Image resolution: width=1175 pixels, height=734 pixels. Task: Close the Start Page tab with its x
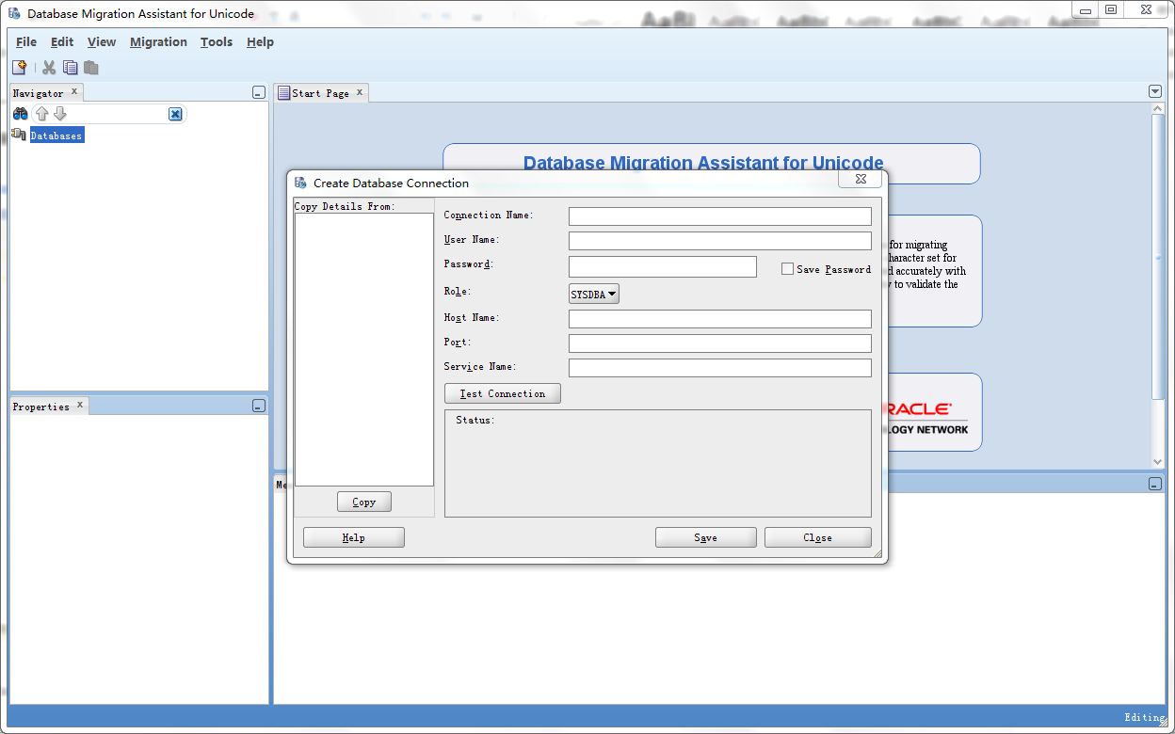click(360, 92)
